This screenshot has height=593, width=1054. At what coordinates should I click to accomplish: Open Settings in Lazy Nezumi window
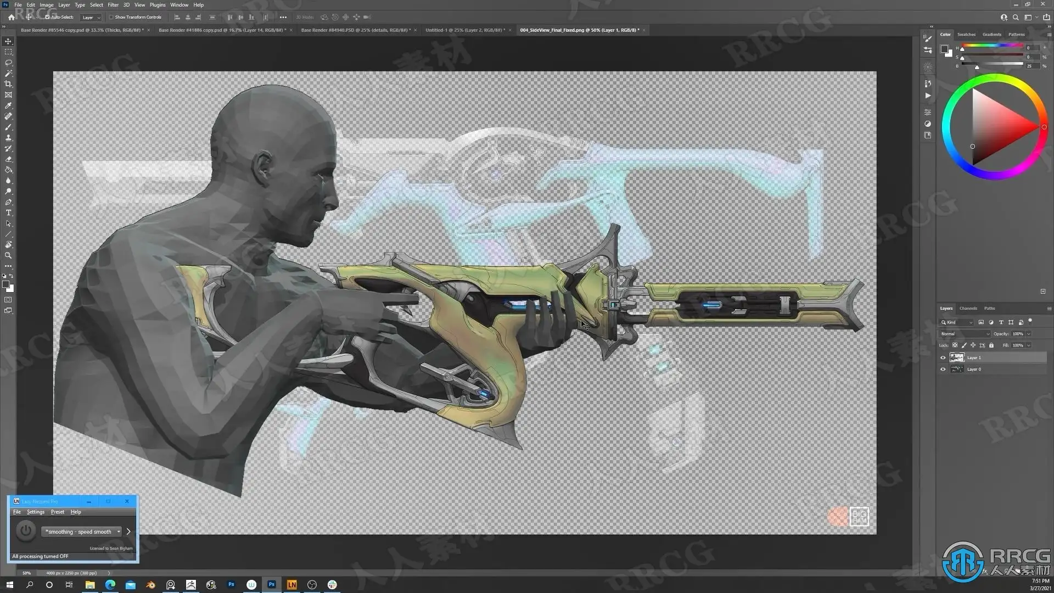(36, 512)
